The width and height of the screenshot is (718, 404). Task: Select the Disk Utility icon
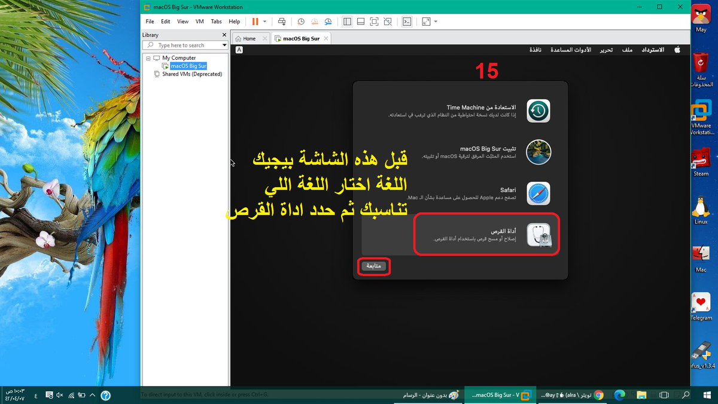point(538,235)
